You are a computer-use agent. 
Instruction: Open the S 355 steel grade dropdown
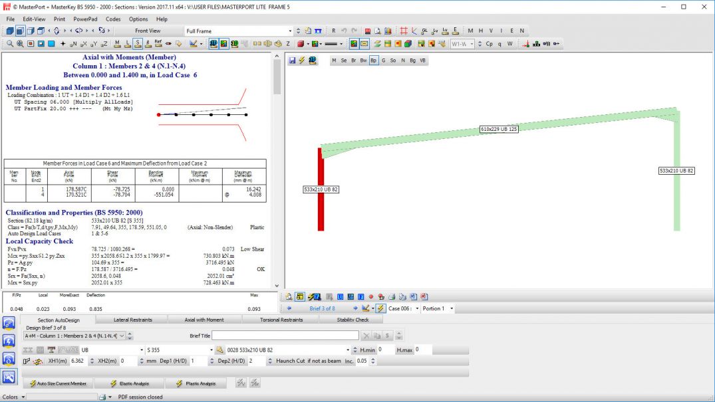(x=211, y=350)
